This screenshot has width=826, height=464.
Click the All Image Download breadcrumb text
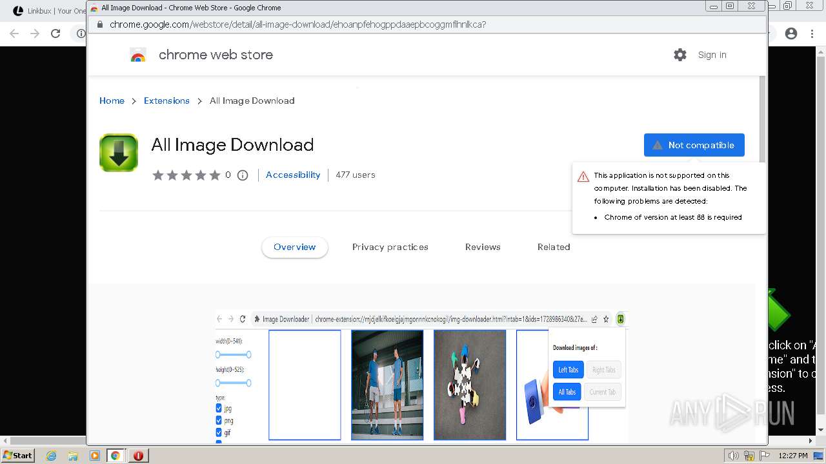tap(252, 101)
